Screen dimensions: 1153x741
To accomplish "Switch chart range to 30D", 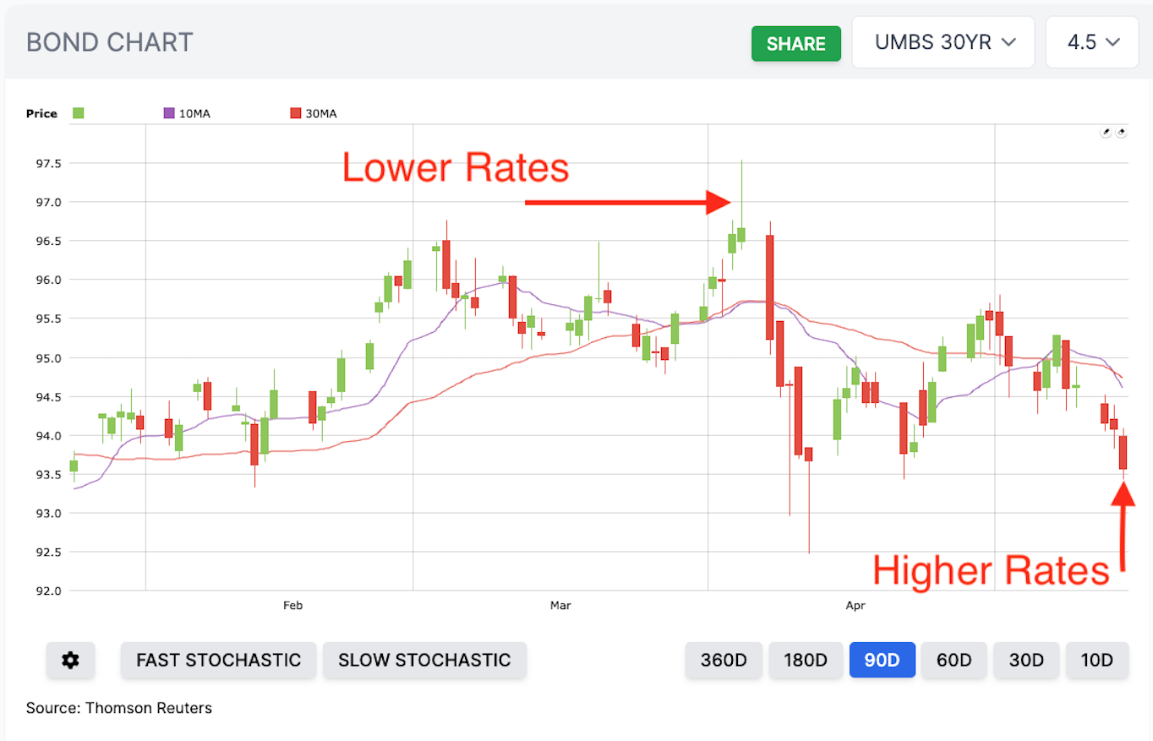I will [x=1026, y=660].
